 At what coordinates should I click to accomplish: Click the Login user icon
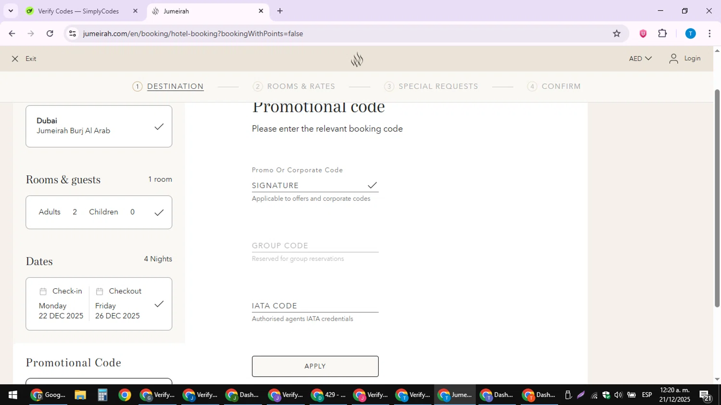[674, 59]
